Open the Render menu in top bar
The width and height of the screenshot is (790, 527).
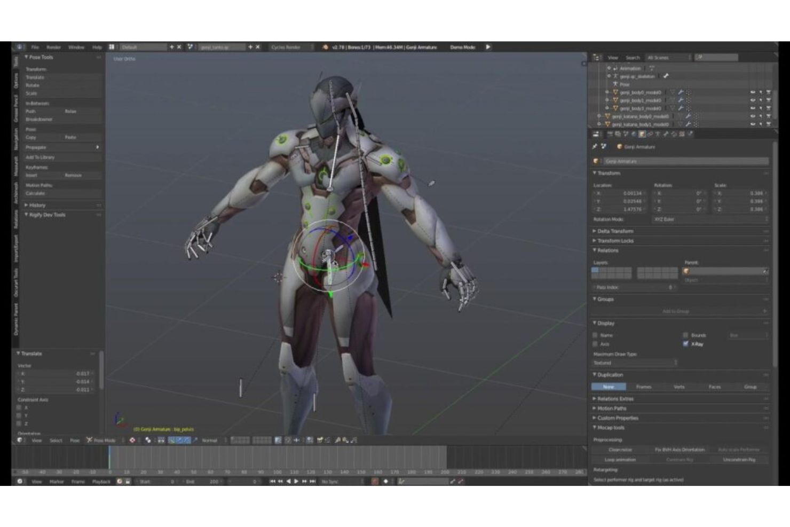53,47
